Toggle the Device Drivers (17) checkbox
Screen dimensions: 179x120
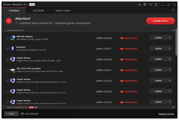(4, 30)
